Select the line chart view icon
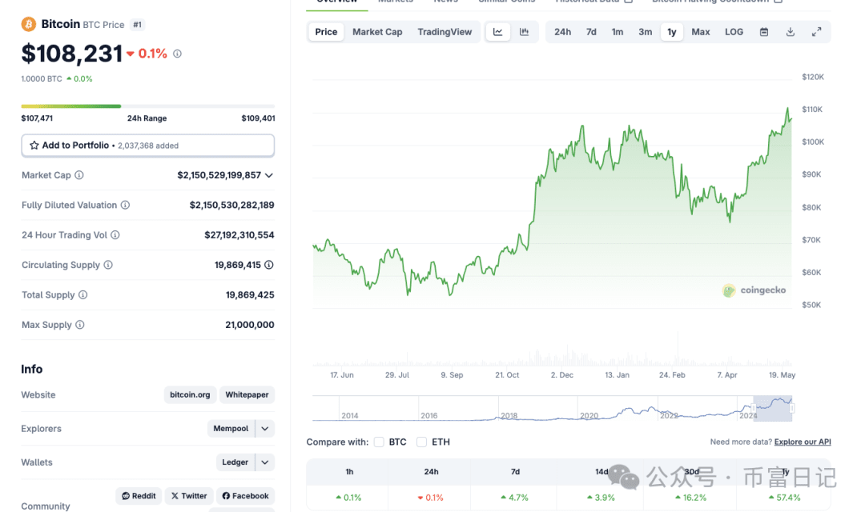 pyautogui.click(x=498, y=31)
